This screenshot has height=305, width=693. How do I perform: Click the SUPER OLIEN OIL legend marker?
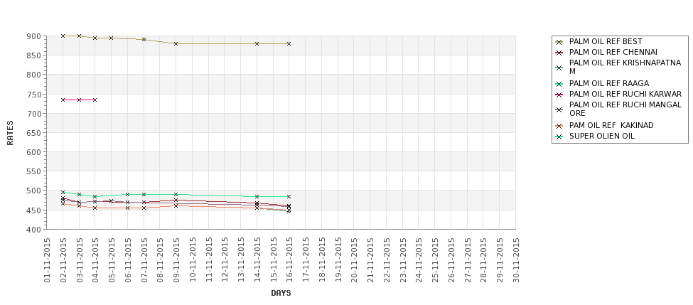pos(559,137)
